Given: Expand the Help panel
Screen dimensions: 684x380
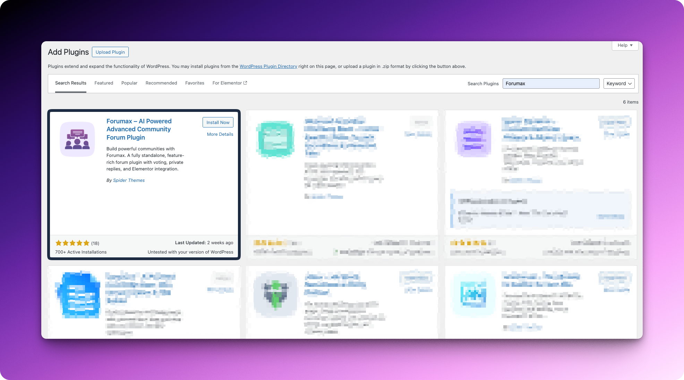Looking at the screenshot, I should click(625, 45).
